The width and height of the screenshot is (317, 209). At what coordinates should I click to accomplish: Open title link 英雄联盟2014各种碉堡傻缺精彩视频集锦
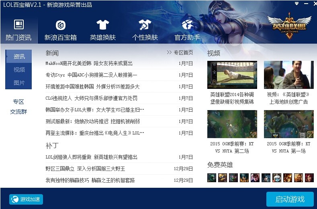(x=232, y=98)
